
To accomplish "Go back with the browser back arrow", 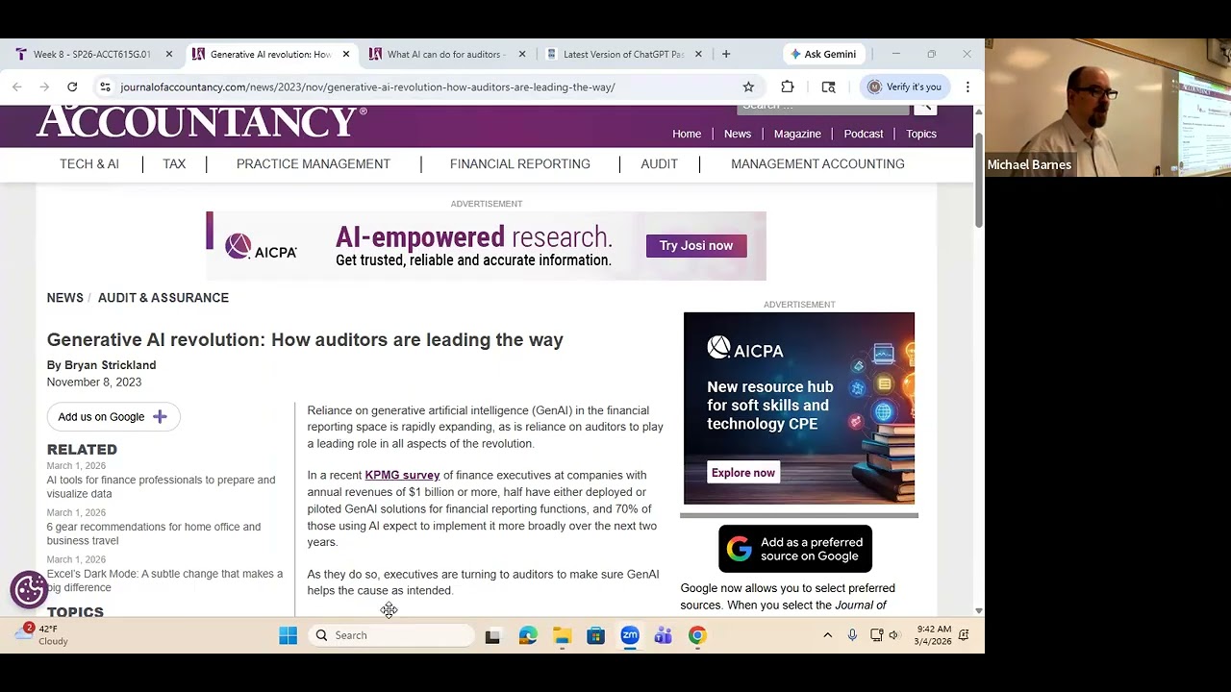I will point(17,86).
